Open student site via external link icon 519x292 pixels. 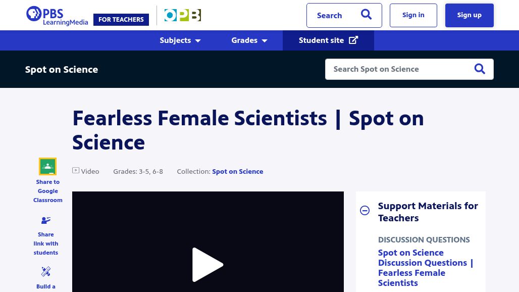[x=354, y=40]
